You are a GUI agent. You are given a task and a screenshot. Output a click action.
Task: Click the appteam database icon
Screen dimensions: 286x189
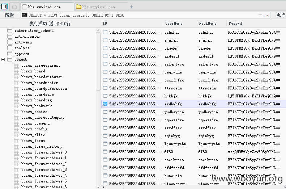pyautogui.click(x=10, y=54)
